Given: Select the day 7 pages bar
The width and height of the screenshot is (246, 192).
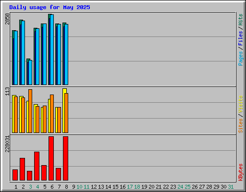Looking at the screenshot, I should click(x=59, y=54).
